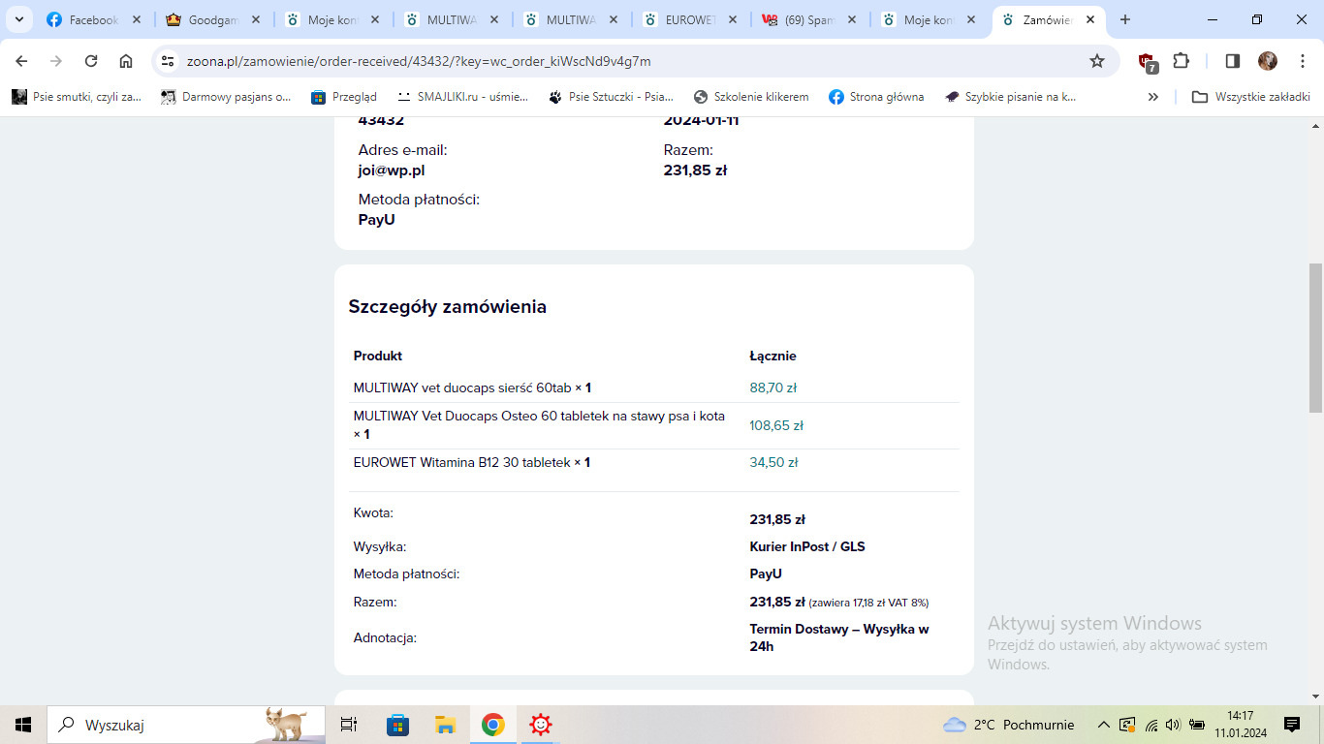Expand the tab search dropdown
This screenshot has width=1324, height=744.
tap(18, 19)
